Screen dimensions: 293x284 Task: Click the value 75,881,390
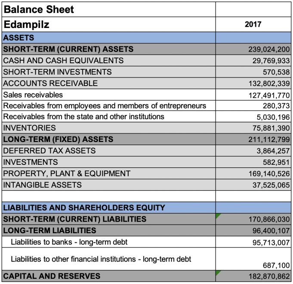click(x=271, y=128)
